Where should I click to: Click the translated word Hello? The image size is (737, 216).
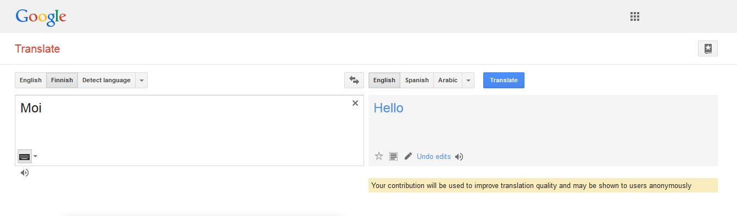[x=388, y=108]
